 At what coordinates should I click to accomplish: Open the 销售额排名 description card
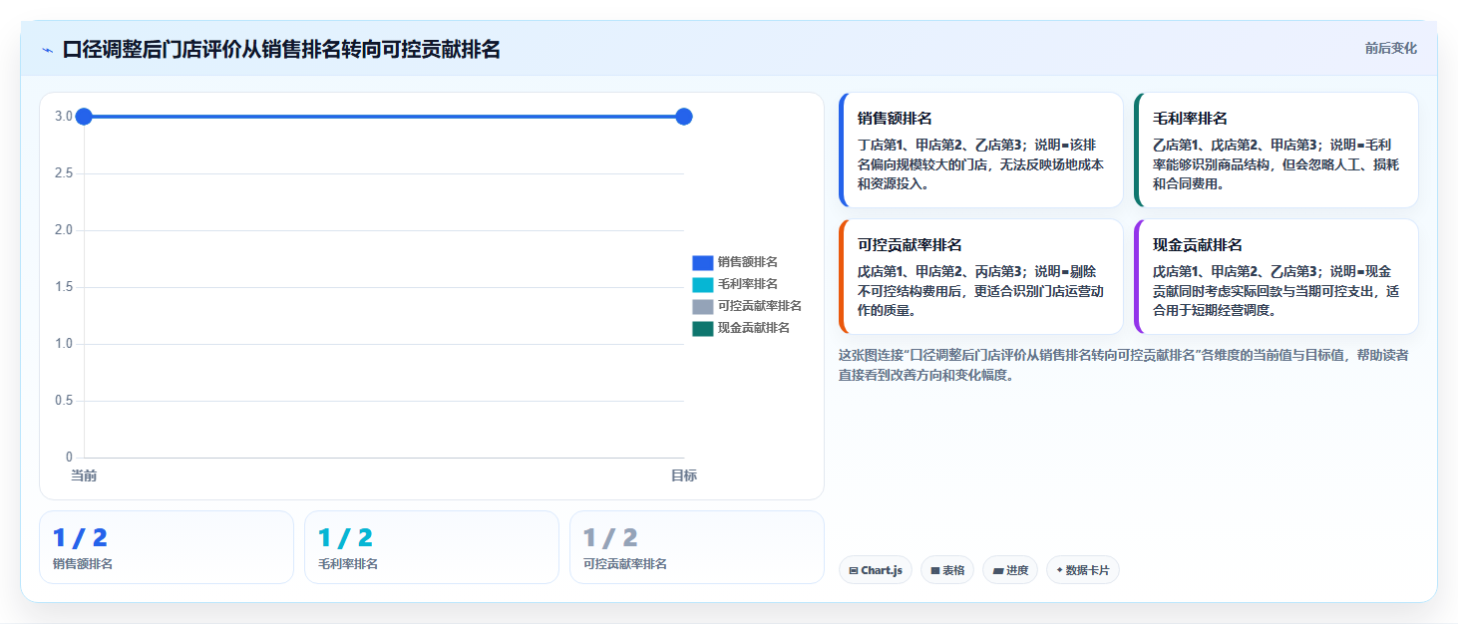[x=981, y=151]
